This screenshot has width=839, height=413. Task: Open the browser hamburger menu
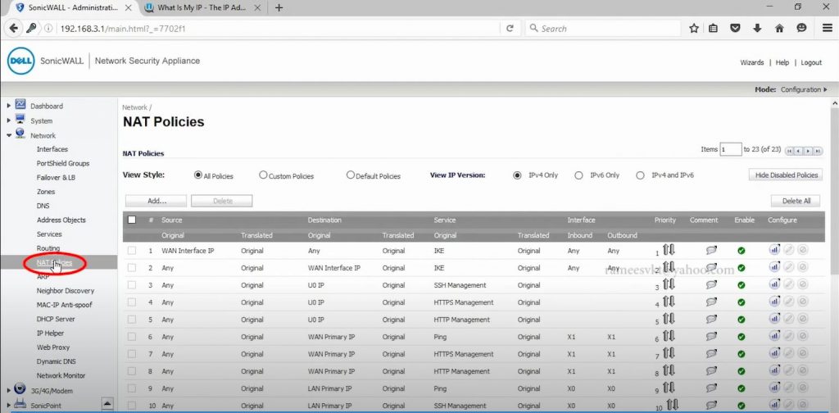pyautogui.click(x=828, y=29)
